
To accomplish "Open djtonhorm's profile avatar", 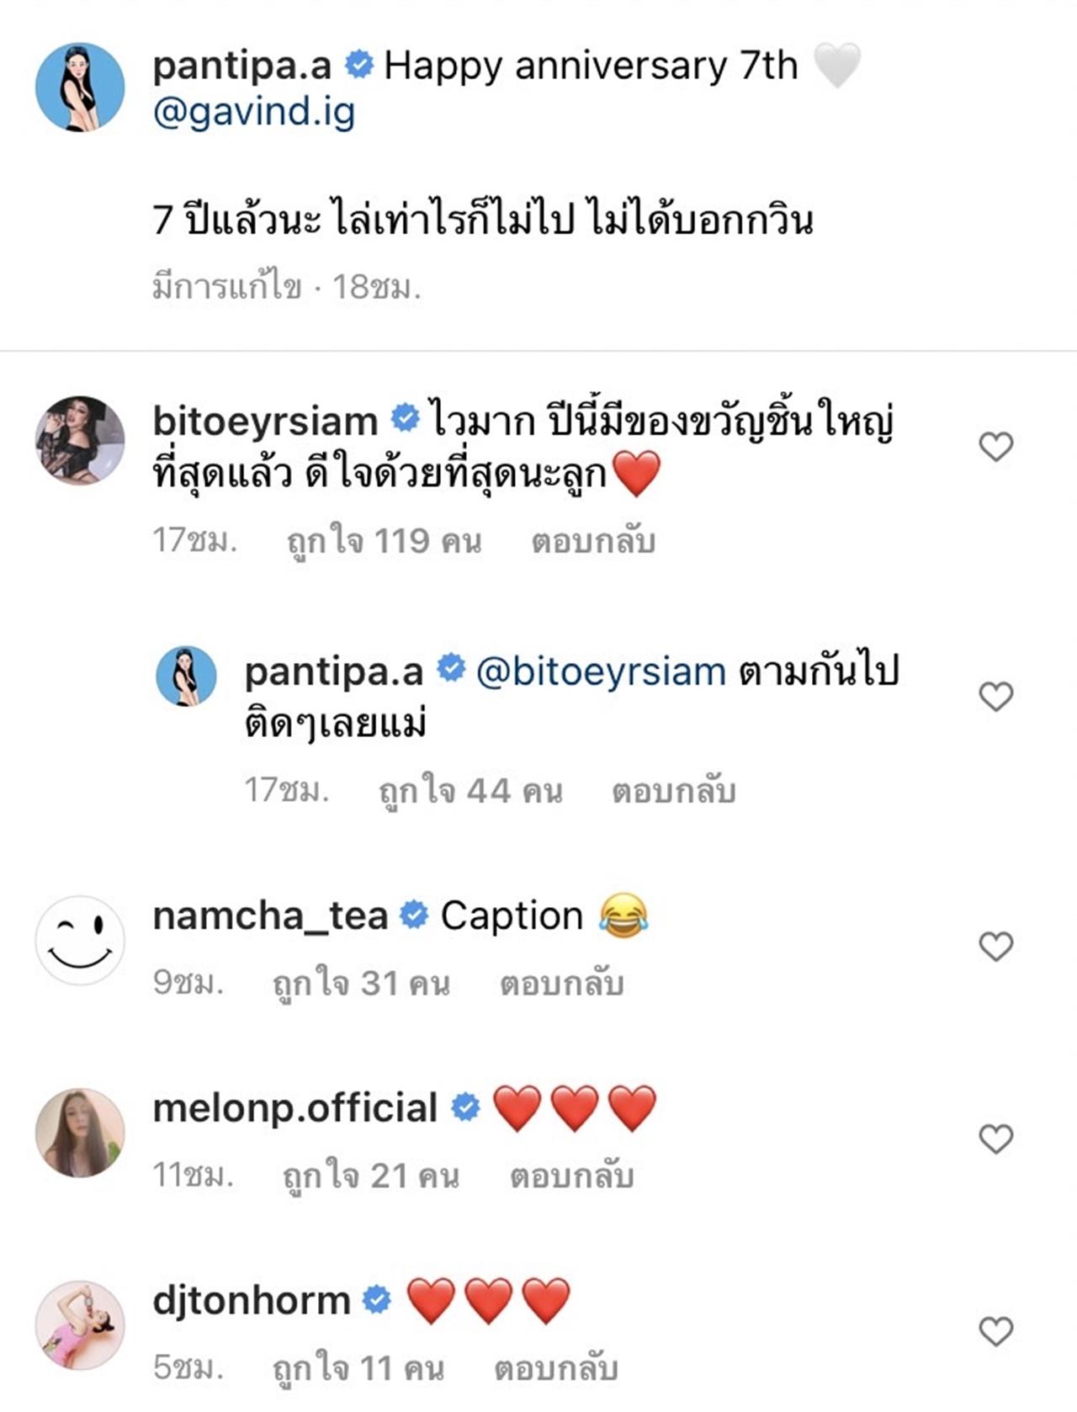I will click(80, 1325).
